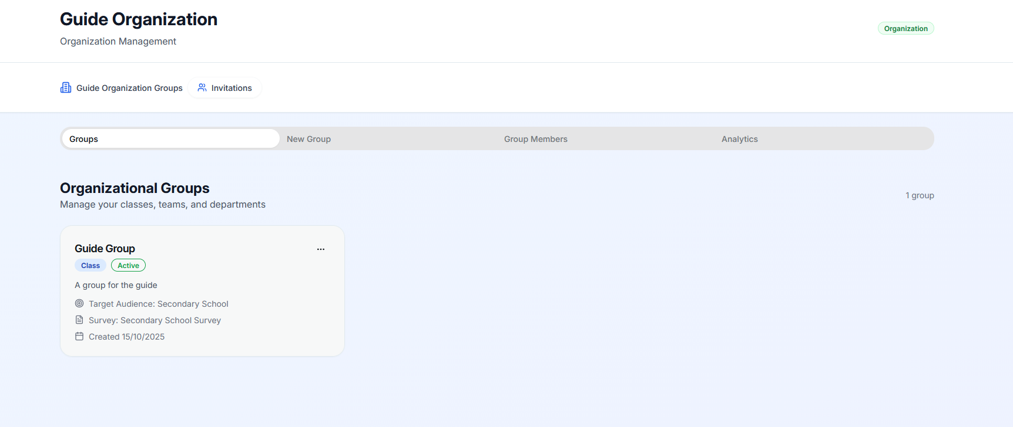Click the 1 group count label
The image size is (1013, 427).
coord(919,195)
